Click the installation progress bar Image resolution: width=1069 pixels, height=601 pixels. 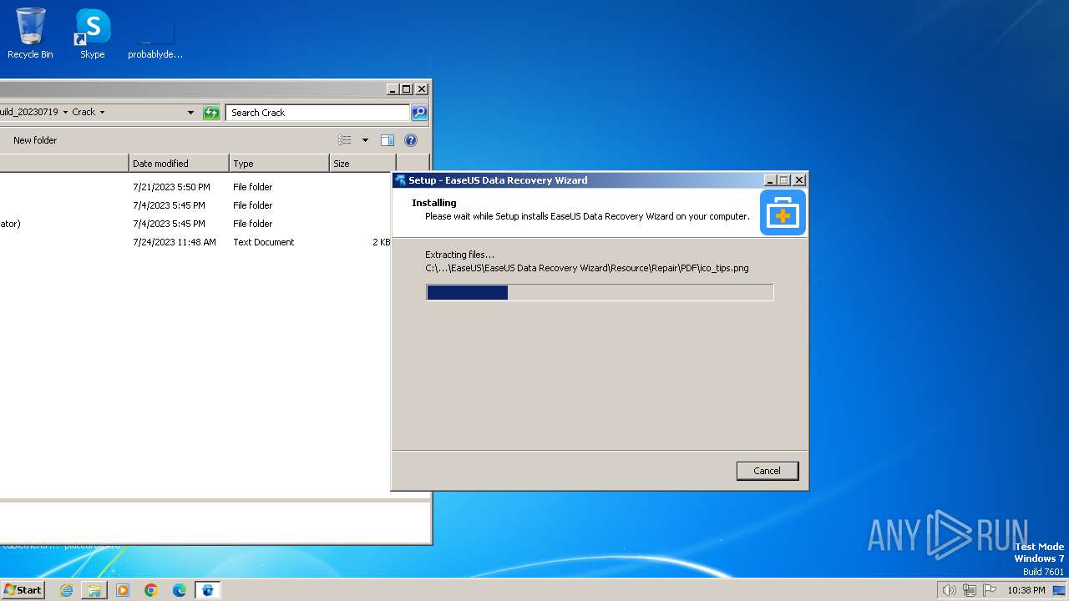click(x=600, y=292)
